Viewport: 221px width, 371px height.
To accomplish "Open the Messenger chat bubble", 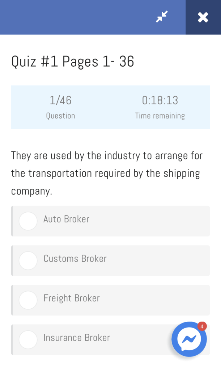I will [x=189, y=339].
